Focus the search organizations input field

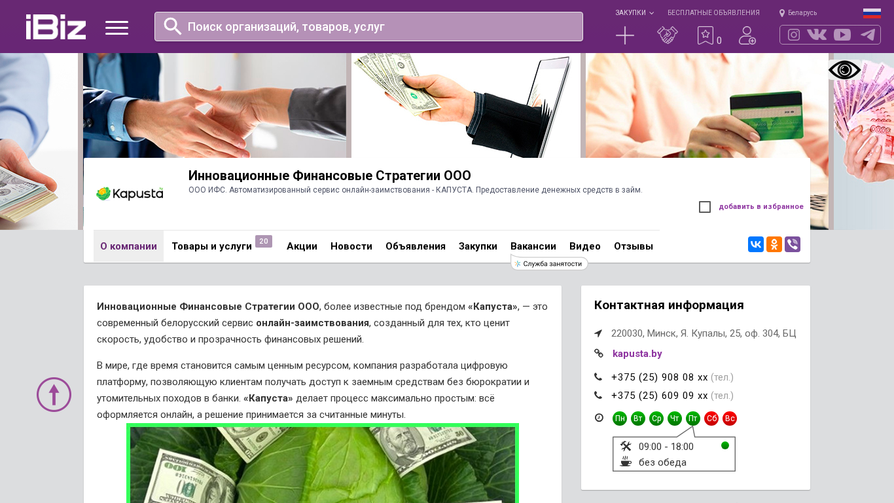point(368,26)
